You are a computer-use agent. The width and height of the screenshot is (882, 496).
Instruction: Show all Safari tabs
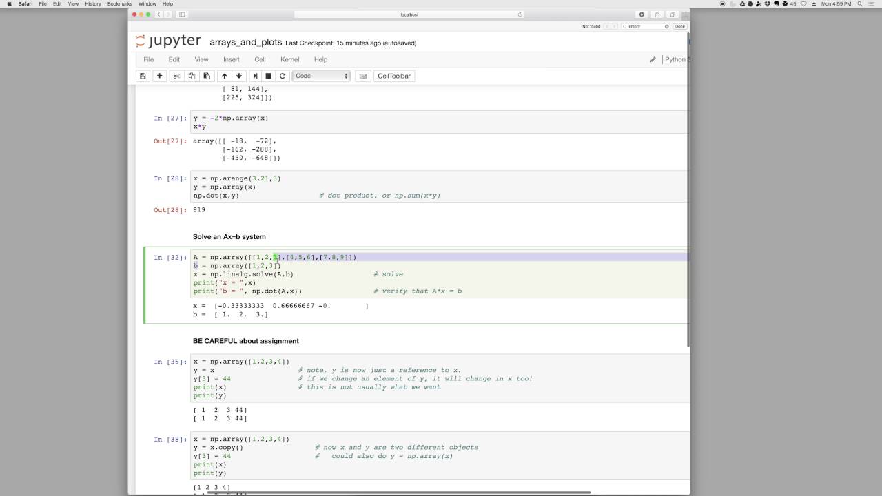[673, 14]
